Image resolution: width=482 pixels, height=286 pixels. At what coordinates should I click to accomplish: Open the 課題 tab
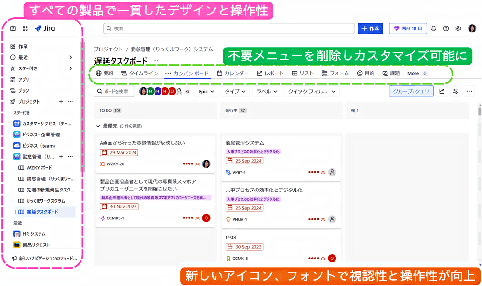click(391, 73)
